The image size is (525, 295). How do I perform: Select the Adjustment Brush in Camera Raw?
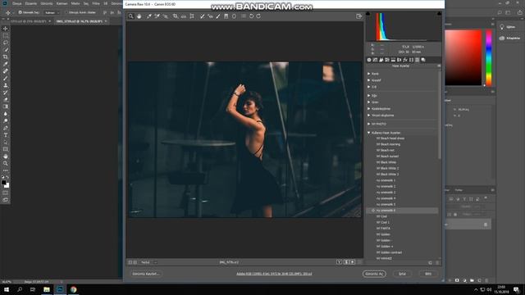click(218, 16)
